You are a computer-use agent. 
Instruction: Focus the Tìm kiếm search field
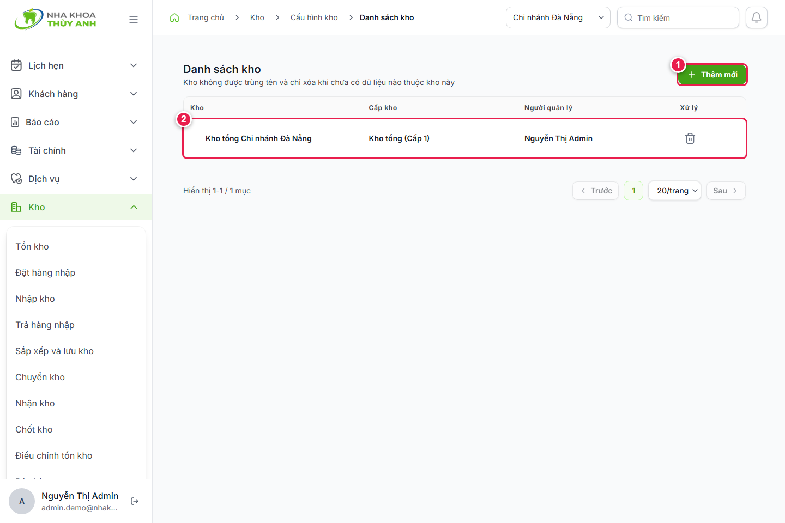678,17
